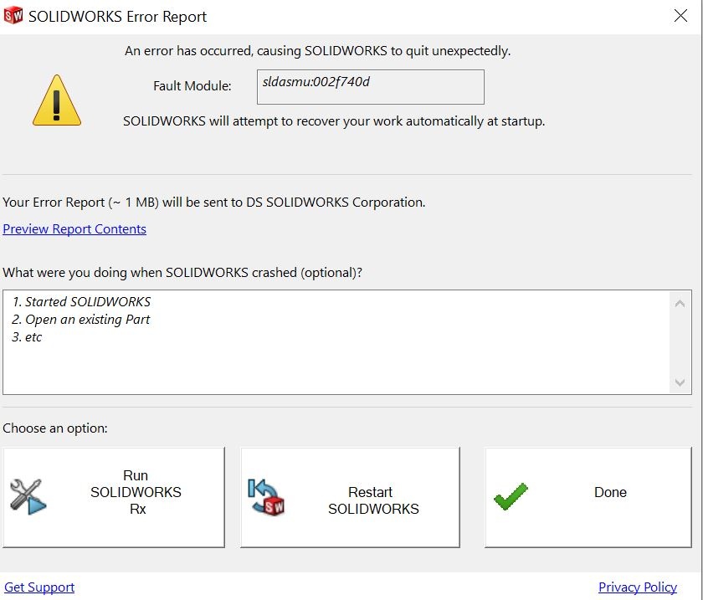Click the Fault Module field
The width and height of the screenshot is (703, 600).
[x=369, y=87]
